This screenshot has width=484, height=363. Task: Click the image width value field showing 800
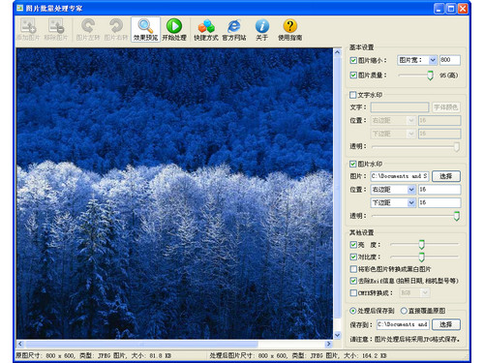tap(450, 60)
